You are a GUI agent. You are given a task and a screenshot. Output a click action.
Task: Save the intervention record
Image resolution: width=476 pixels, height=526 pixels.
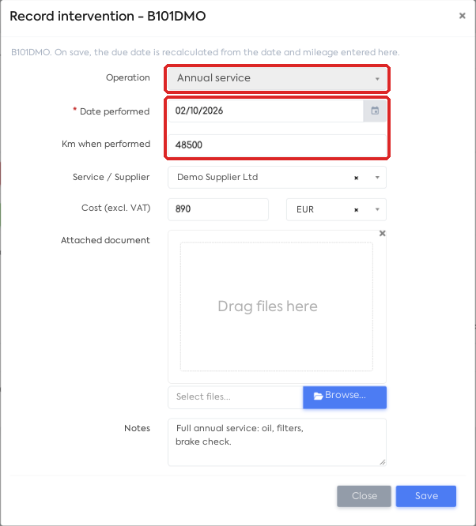pos(426,496)
